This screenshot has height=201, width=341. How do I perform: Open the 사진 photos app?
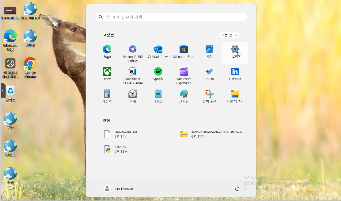coord(209,52)
